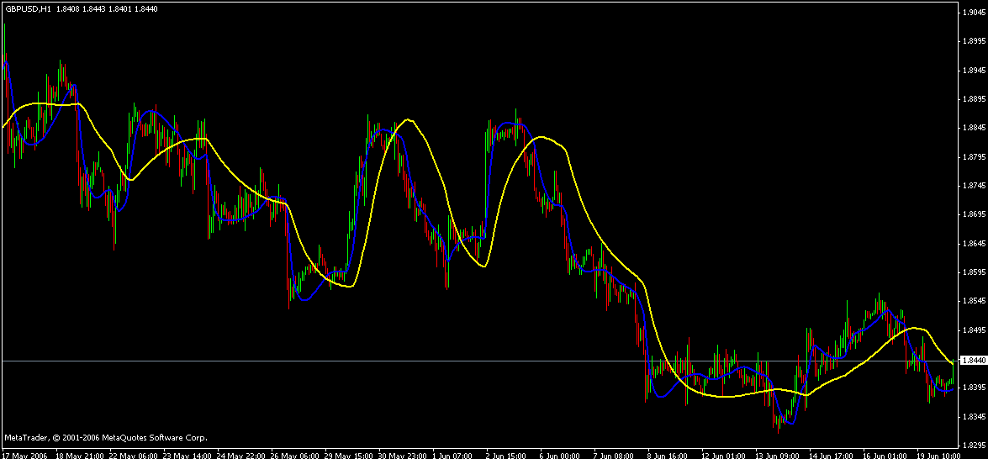Click the 1.8845 price scale label

pos(974,128)
